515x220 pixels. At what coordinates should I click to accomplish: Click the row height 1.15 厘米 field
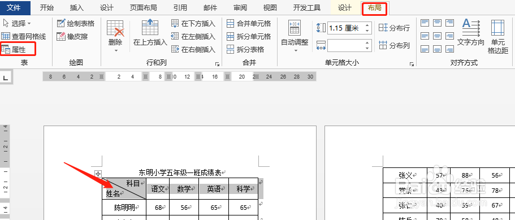click(x=345, y=28)
